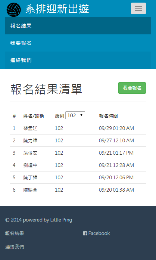This screenshot has height=260, width=156.
Task: Select the row for 蔡孟廷
Action: point(78,128)
